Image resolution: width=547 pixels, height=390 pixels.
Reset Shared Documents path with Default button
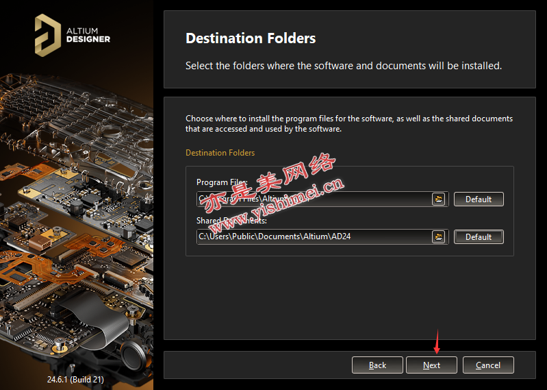pyautogui.click(x=479, y=236)
